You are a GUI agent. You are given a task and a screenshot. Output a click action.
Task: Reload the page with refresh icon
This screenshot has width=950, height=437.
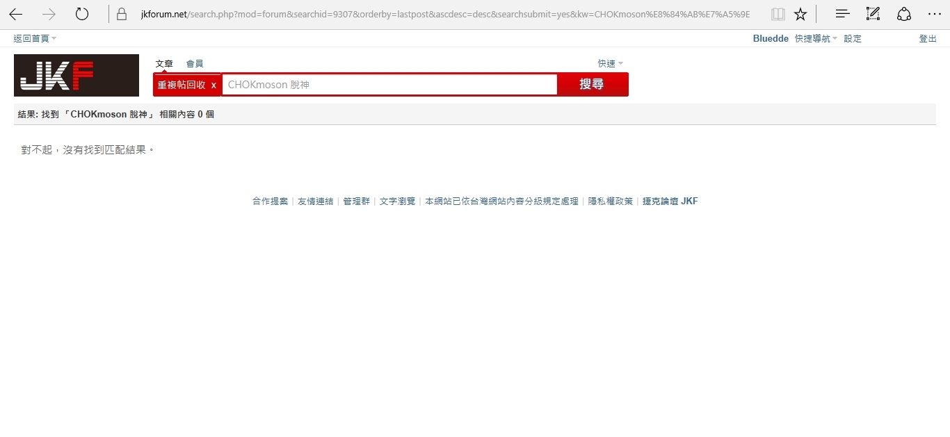pos(82,14)
